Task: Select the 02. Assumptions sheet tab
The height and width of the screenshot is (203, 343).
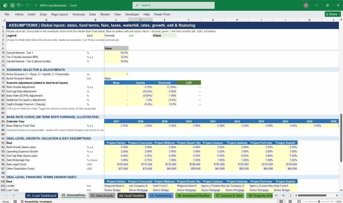Action: click(x=73, y=195)
